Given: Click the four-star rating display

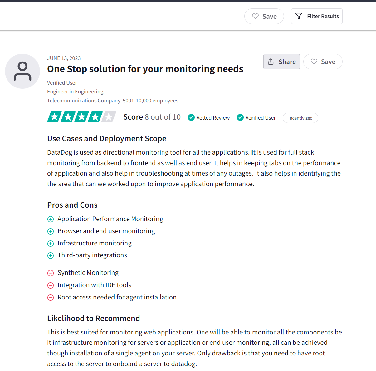Looking at the screenshot, I should pos(81,117).
